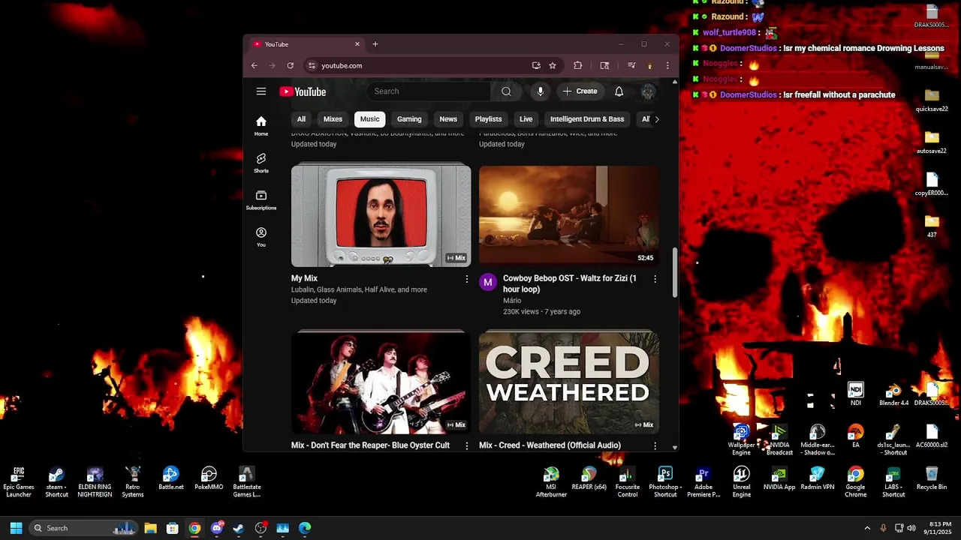View site information icon in address bar
The height and width of the screenshot is (540, 961).
[312, 65]
